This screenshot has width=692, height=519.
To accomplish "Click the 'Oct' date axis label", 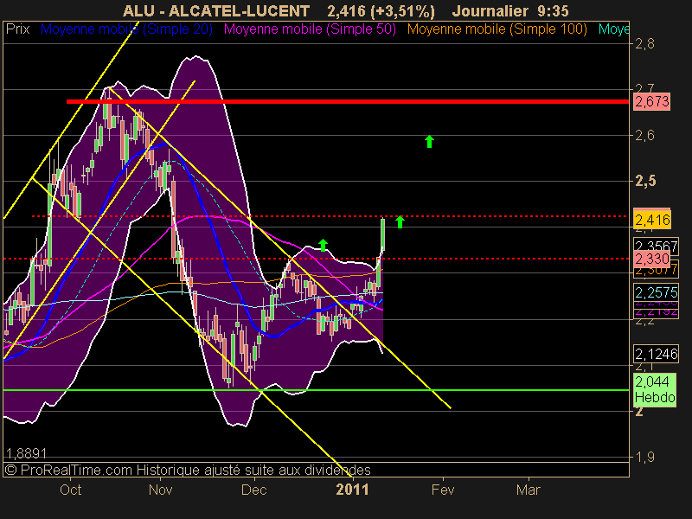I will pyautogui.click(x=71, y=490).
